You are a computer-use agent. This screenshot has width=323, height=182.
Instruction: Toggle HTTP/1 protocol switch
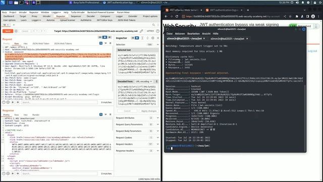(x=150, y=31)
